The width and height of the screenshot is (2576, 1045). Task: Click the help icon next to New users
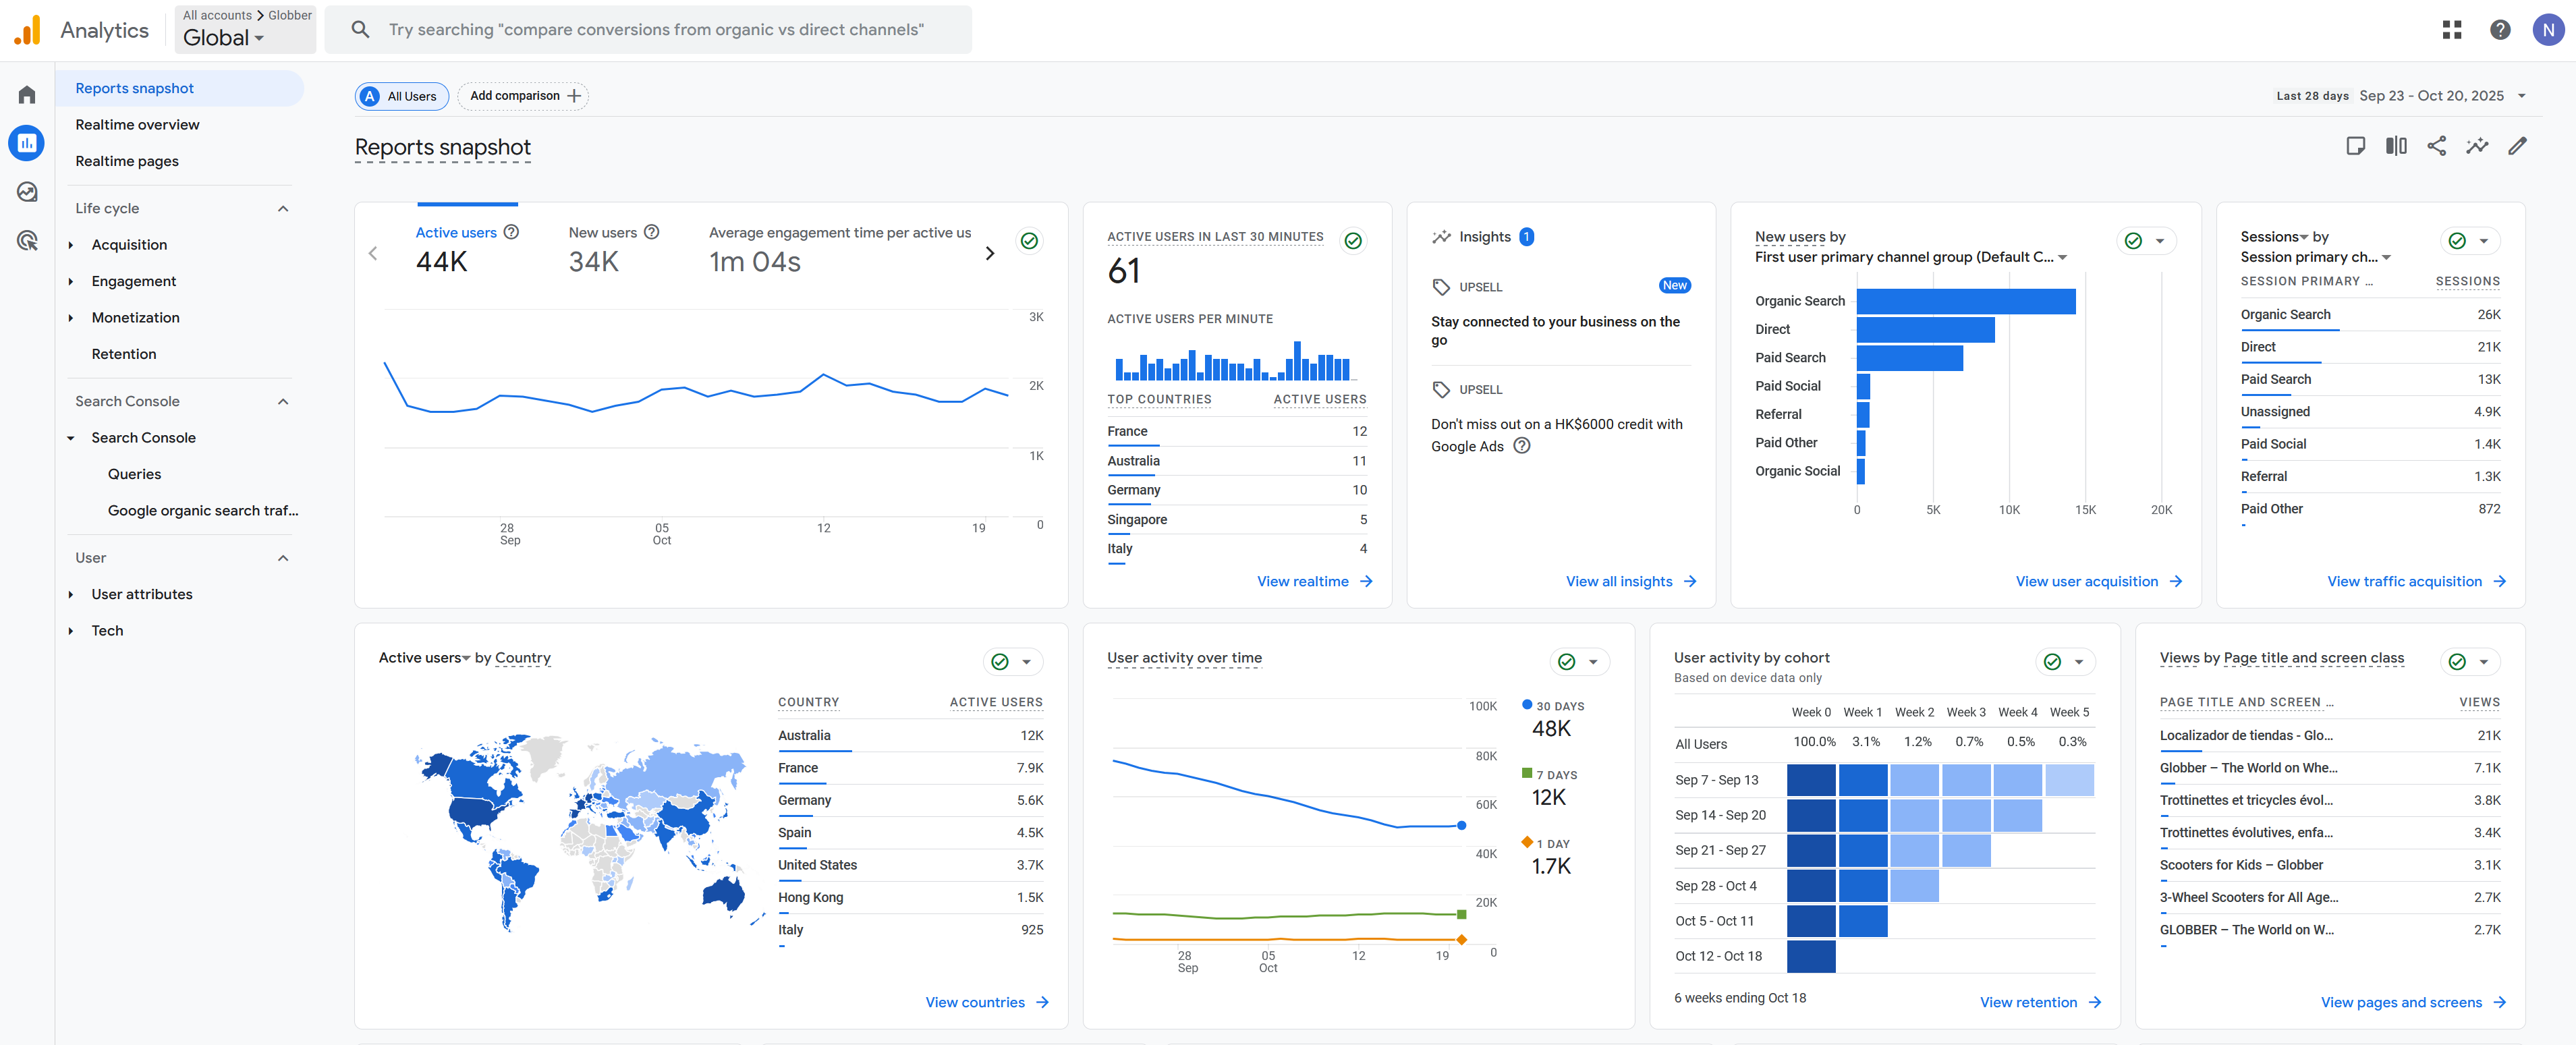(x=651, y=232)
